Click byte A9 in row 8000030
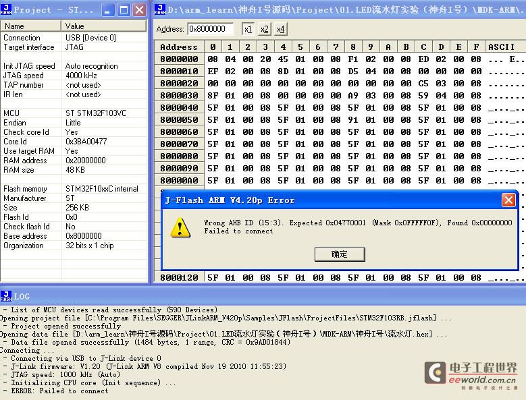 (x=353, y=96)
